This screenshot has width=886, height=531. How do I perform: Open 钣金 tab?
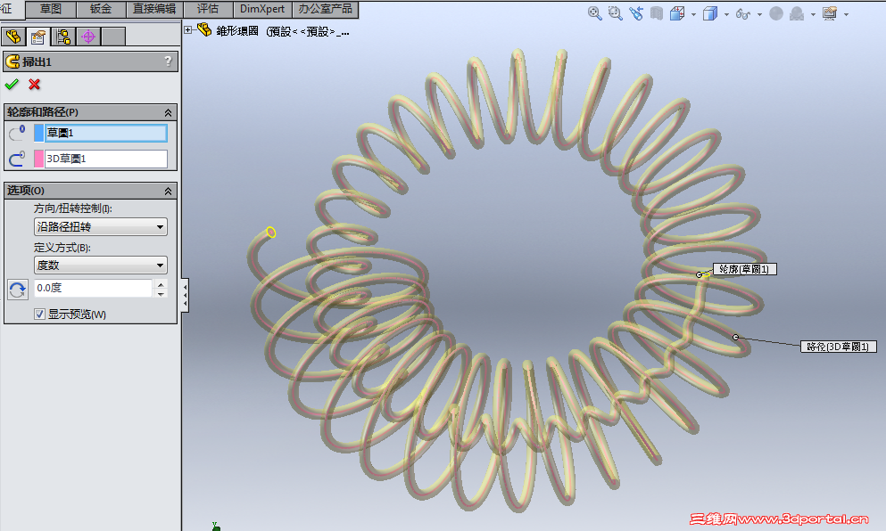coord(101,9)
